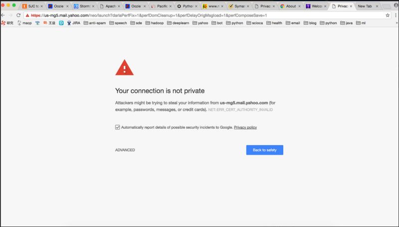This screenshot has height=227, width=399.
Task: Click the new tab button
Action: tap(387, 6)
